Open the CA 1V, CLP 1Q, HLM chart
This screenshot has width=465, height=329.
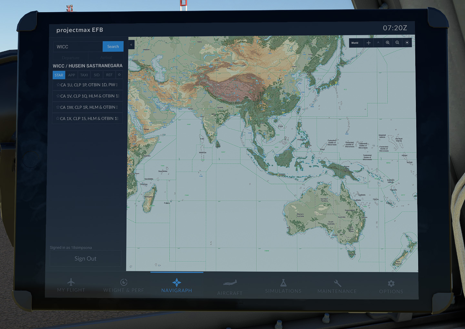87,96
